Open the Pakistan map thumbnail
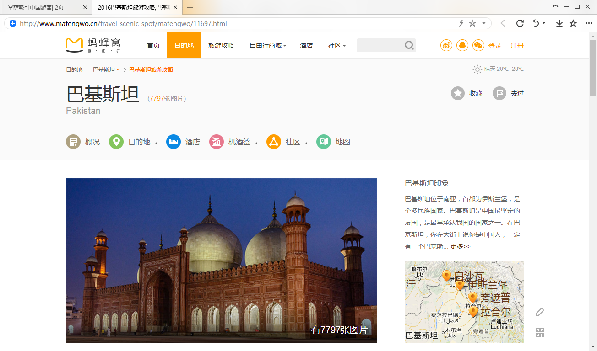Screen dimensions: 597x351 click(x=464, y=302)
